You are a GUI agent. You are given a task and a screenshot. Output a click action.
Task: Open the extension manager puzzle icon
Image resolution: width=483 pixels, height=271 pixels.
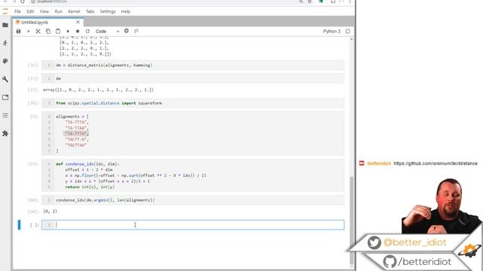click(5, 134)
